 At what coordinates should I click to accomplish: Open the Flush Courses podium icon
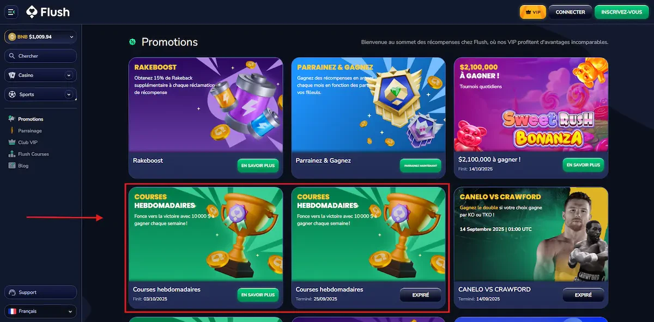pos(12,154)
